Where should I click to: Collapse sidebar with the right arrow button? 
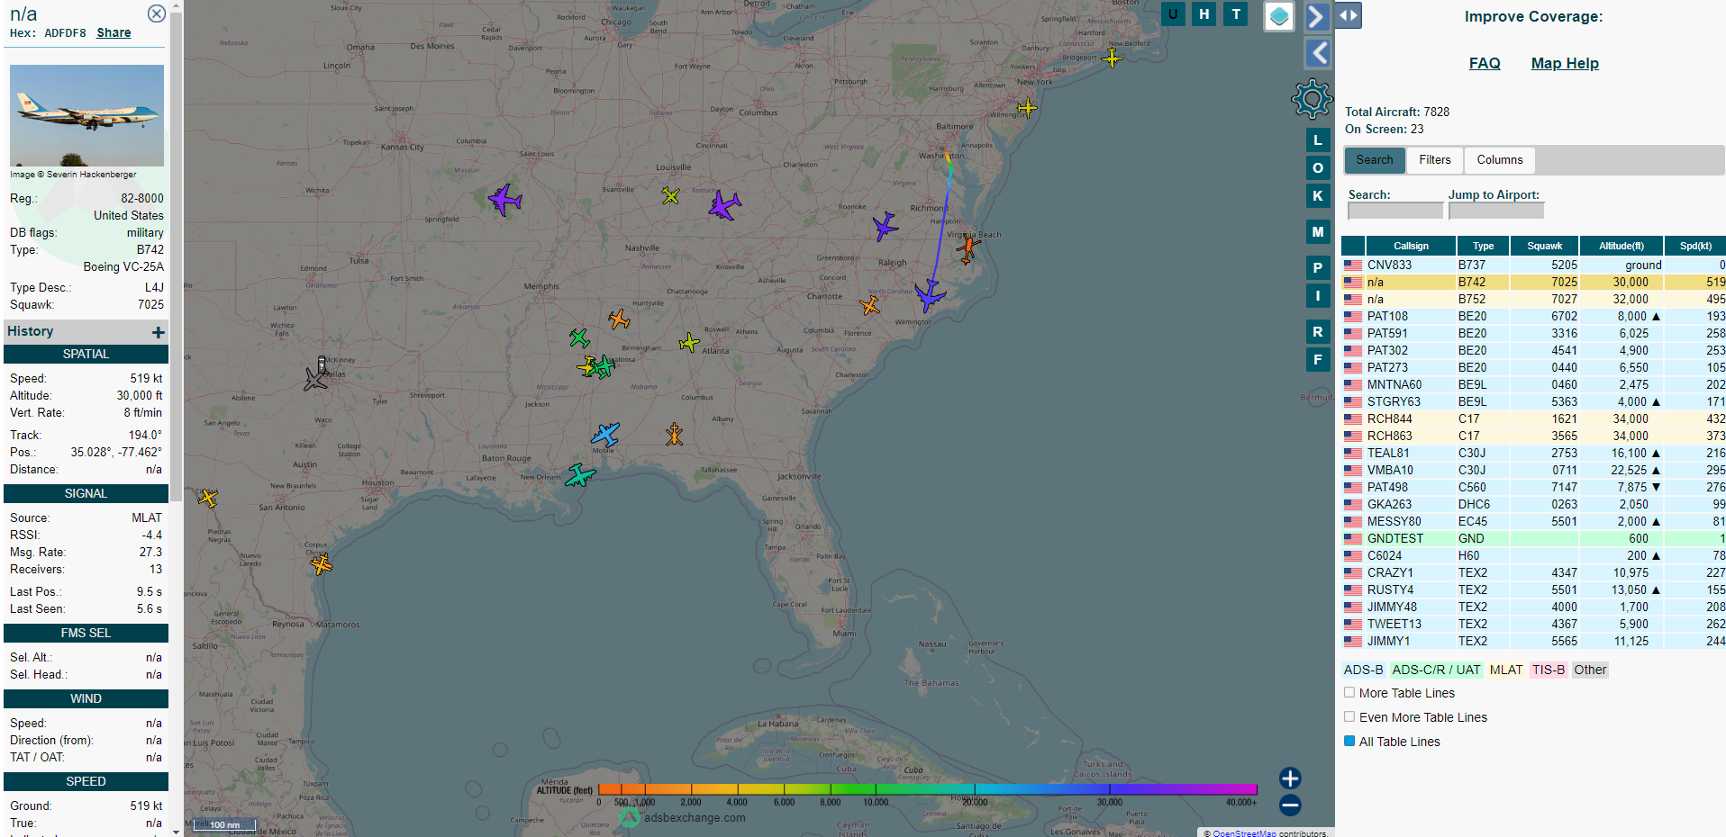tap(1317, 16)
